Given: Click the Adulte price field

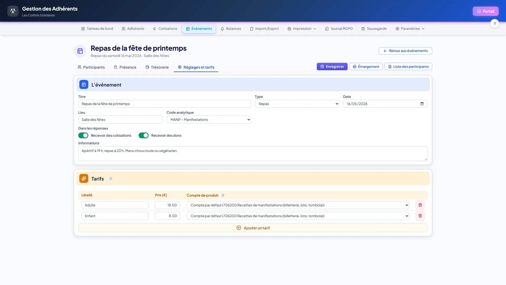Looking at the screenshot, I should pos(168,205).
